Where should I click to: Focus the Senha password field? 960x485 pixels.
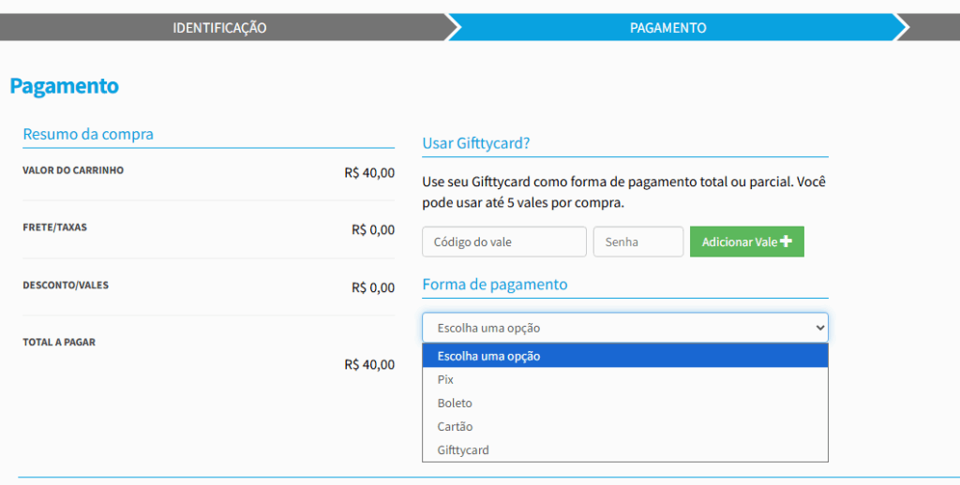(x=637, y=242)
